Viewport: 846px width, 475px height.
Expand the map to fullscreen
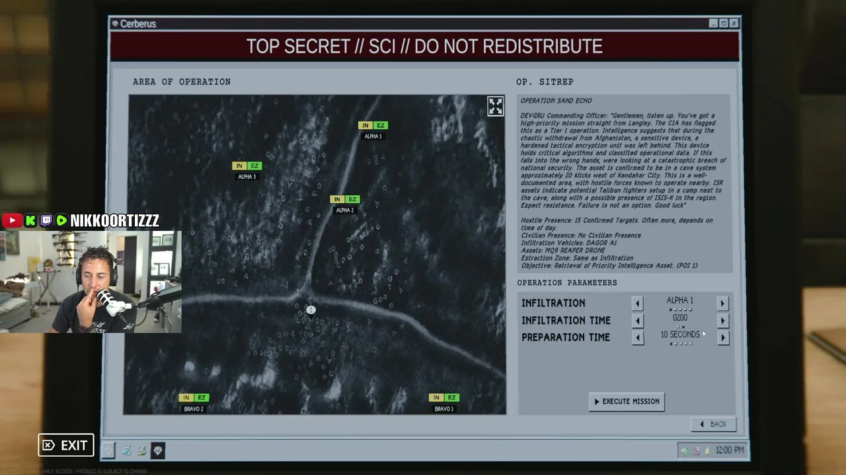tap(495, 106)
